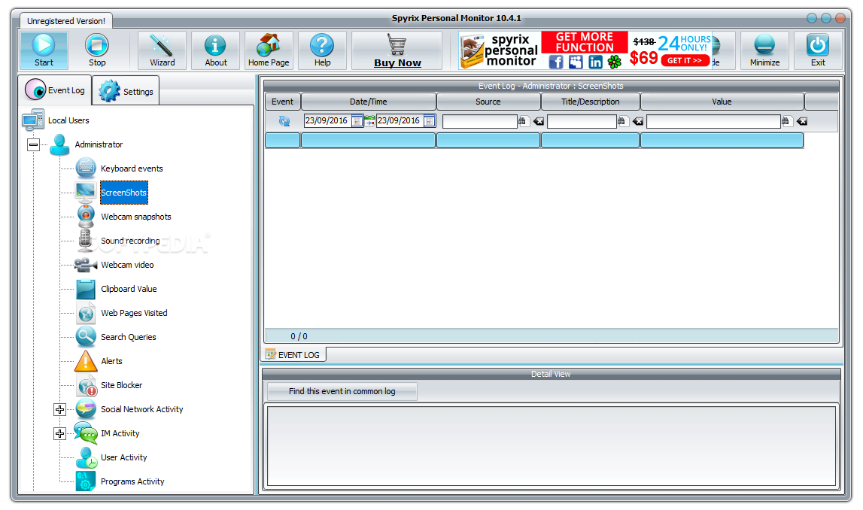This screenshot has height=510, width=863.
Task: Expand IM Activity node
Action: click(60, 433)
